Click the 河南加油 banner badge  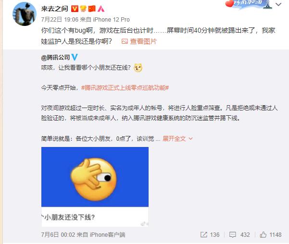tap(249, 4)
